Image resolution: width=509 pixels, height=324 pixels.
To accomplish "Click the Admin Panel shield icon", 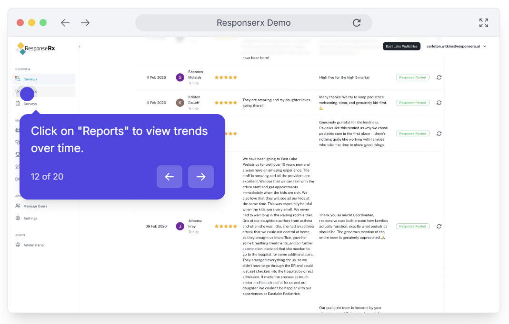I will point(18,245).
